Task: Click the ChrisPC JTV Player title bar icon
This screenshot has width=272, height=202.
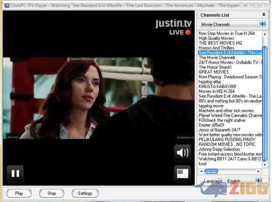Action: tap(7, 6)
